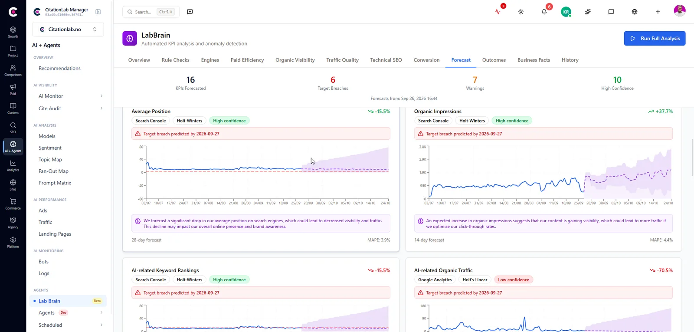Open the Citationlab.no site selector
Image resolution: width=694 pixels, height=332 pixels.
click(x=68, y=30)
